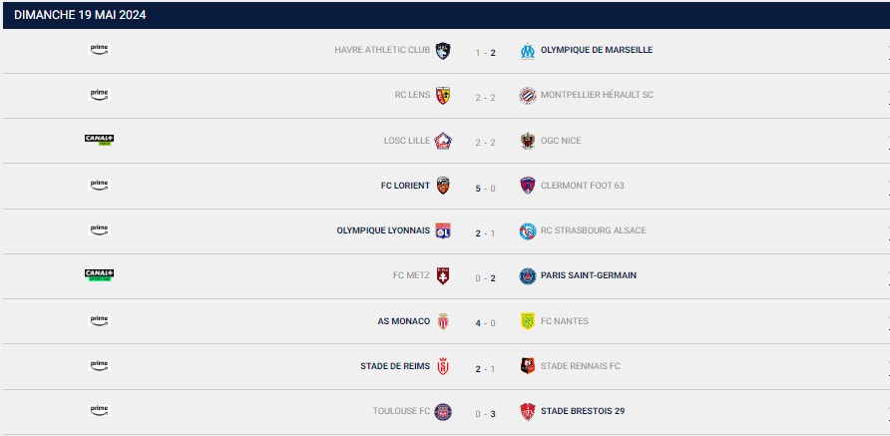The width and height of the screenshot is (890, 436).
Task: Open the Stade Brestois 29 crest
Action: click(527, 412)
